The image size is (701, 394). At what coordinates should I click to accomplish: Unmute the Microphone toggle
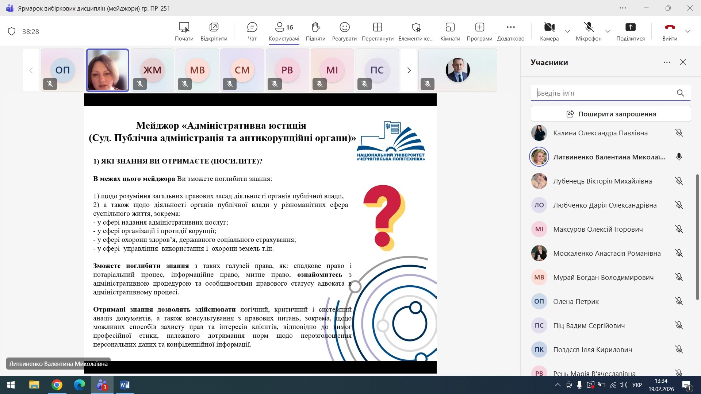(x=589, y=28)
